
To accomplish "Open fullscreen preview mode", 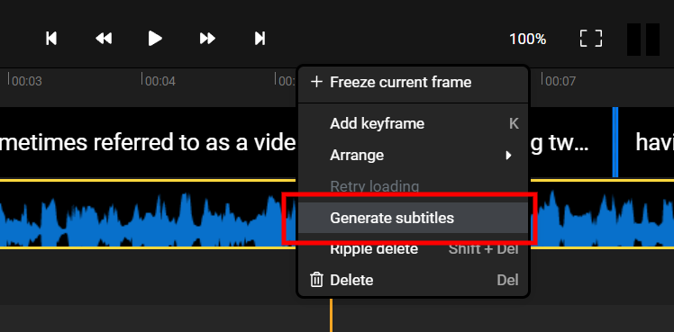I will (591, 39).
